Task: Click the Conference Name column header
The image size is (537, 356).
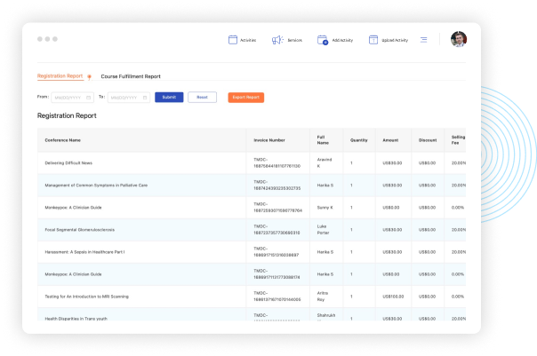Action: pyautogui.click(x=62, y=140)
